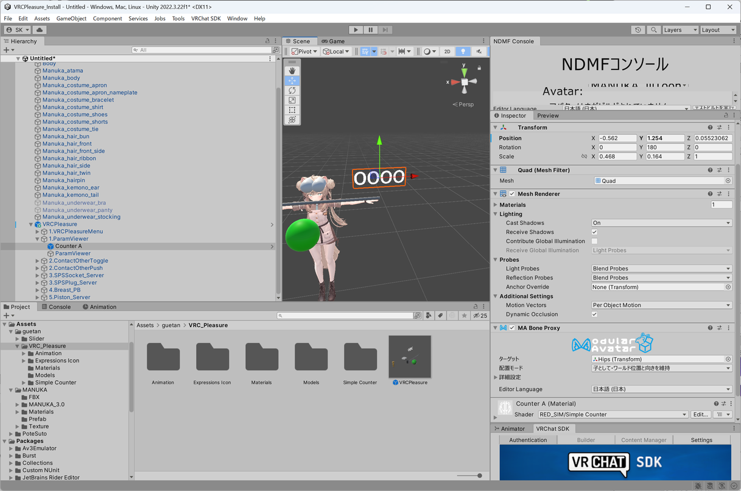Viewport: 741px width, 491px height.
Task: Select the Move tool
Action: 292,80
